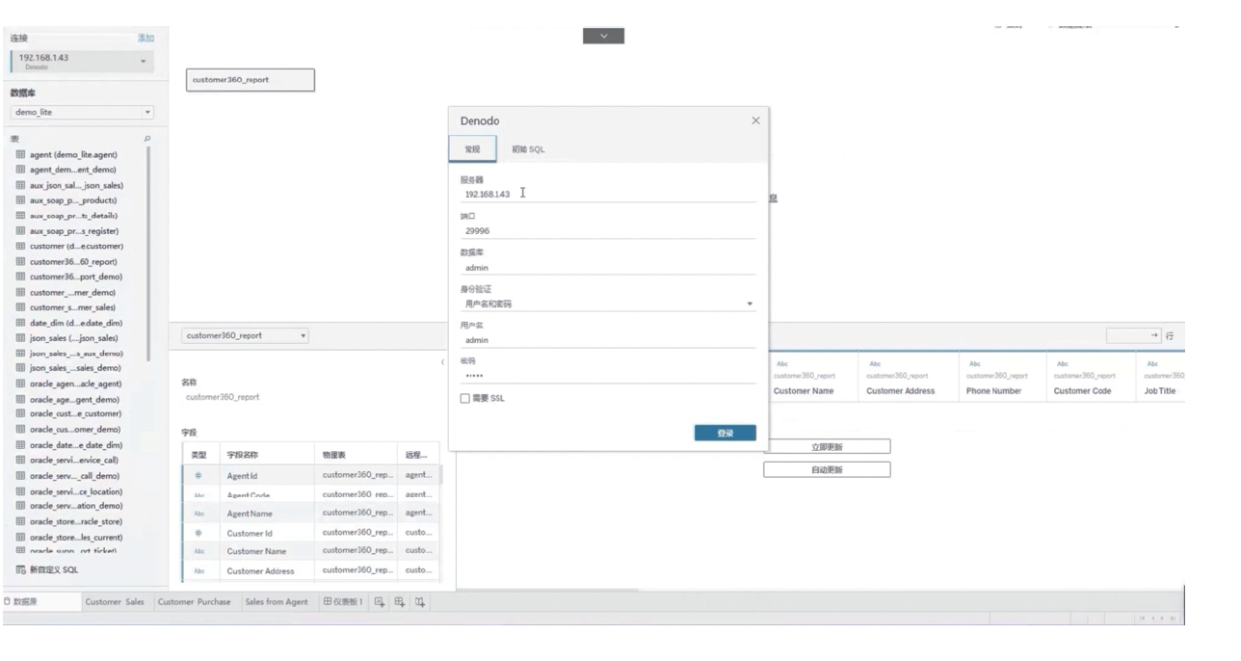Select table aux_soap_p..._products)

point(73,200)
